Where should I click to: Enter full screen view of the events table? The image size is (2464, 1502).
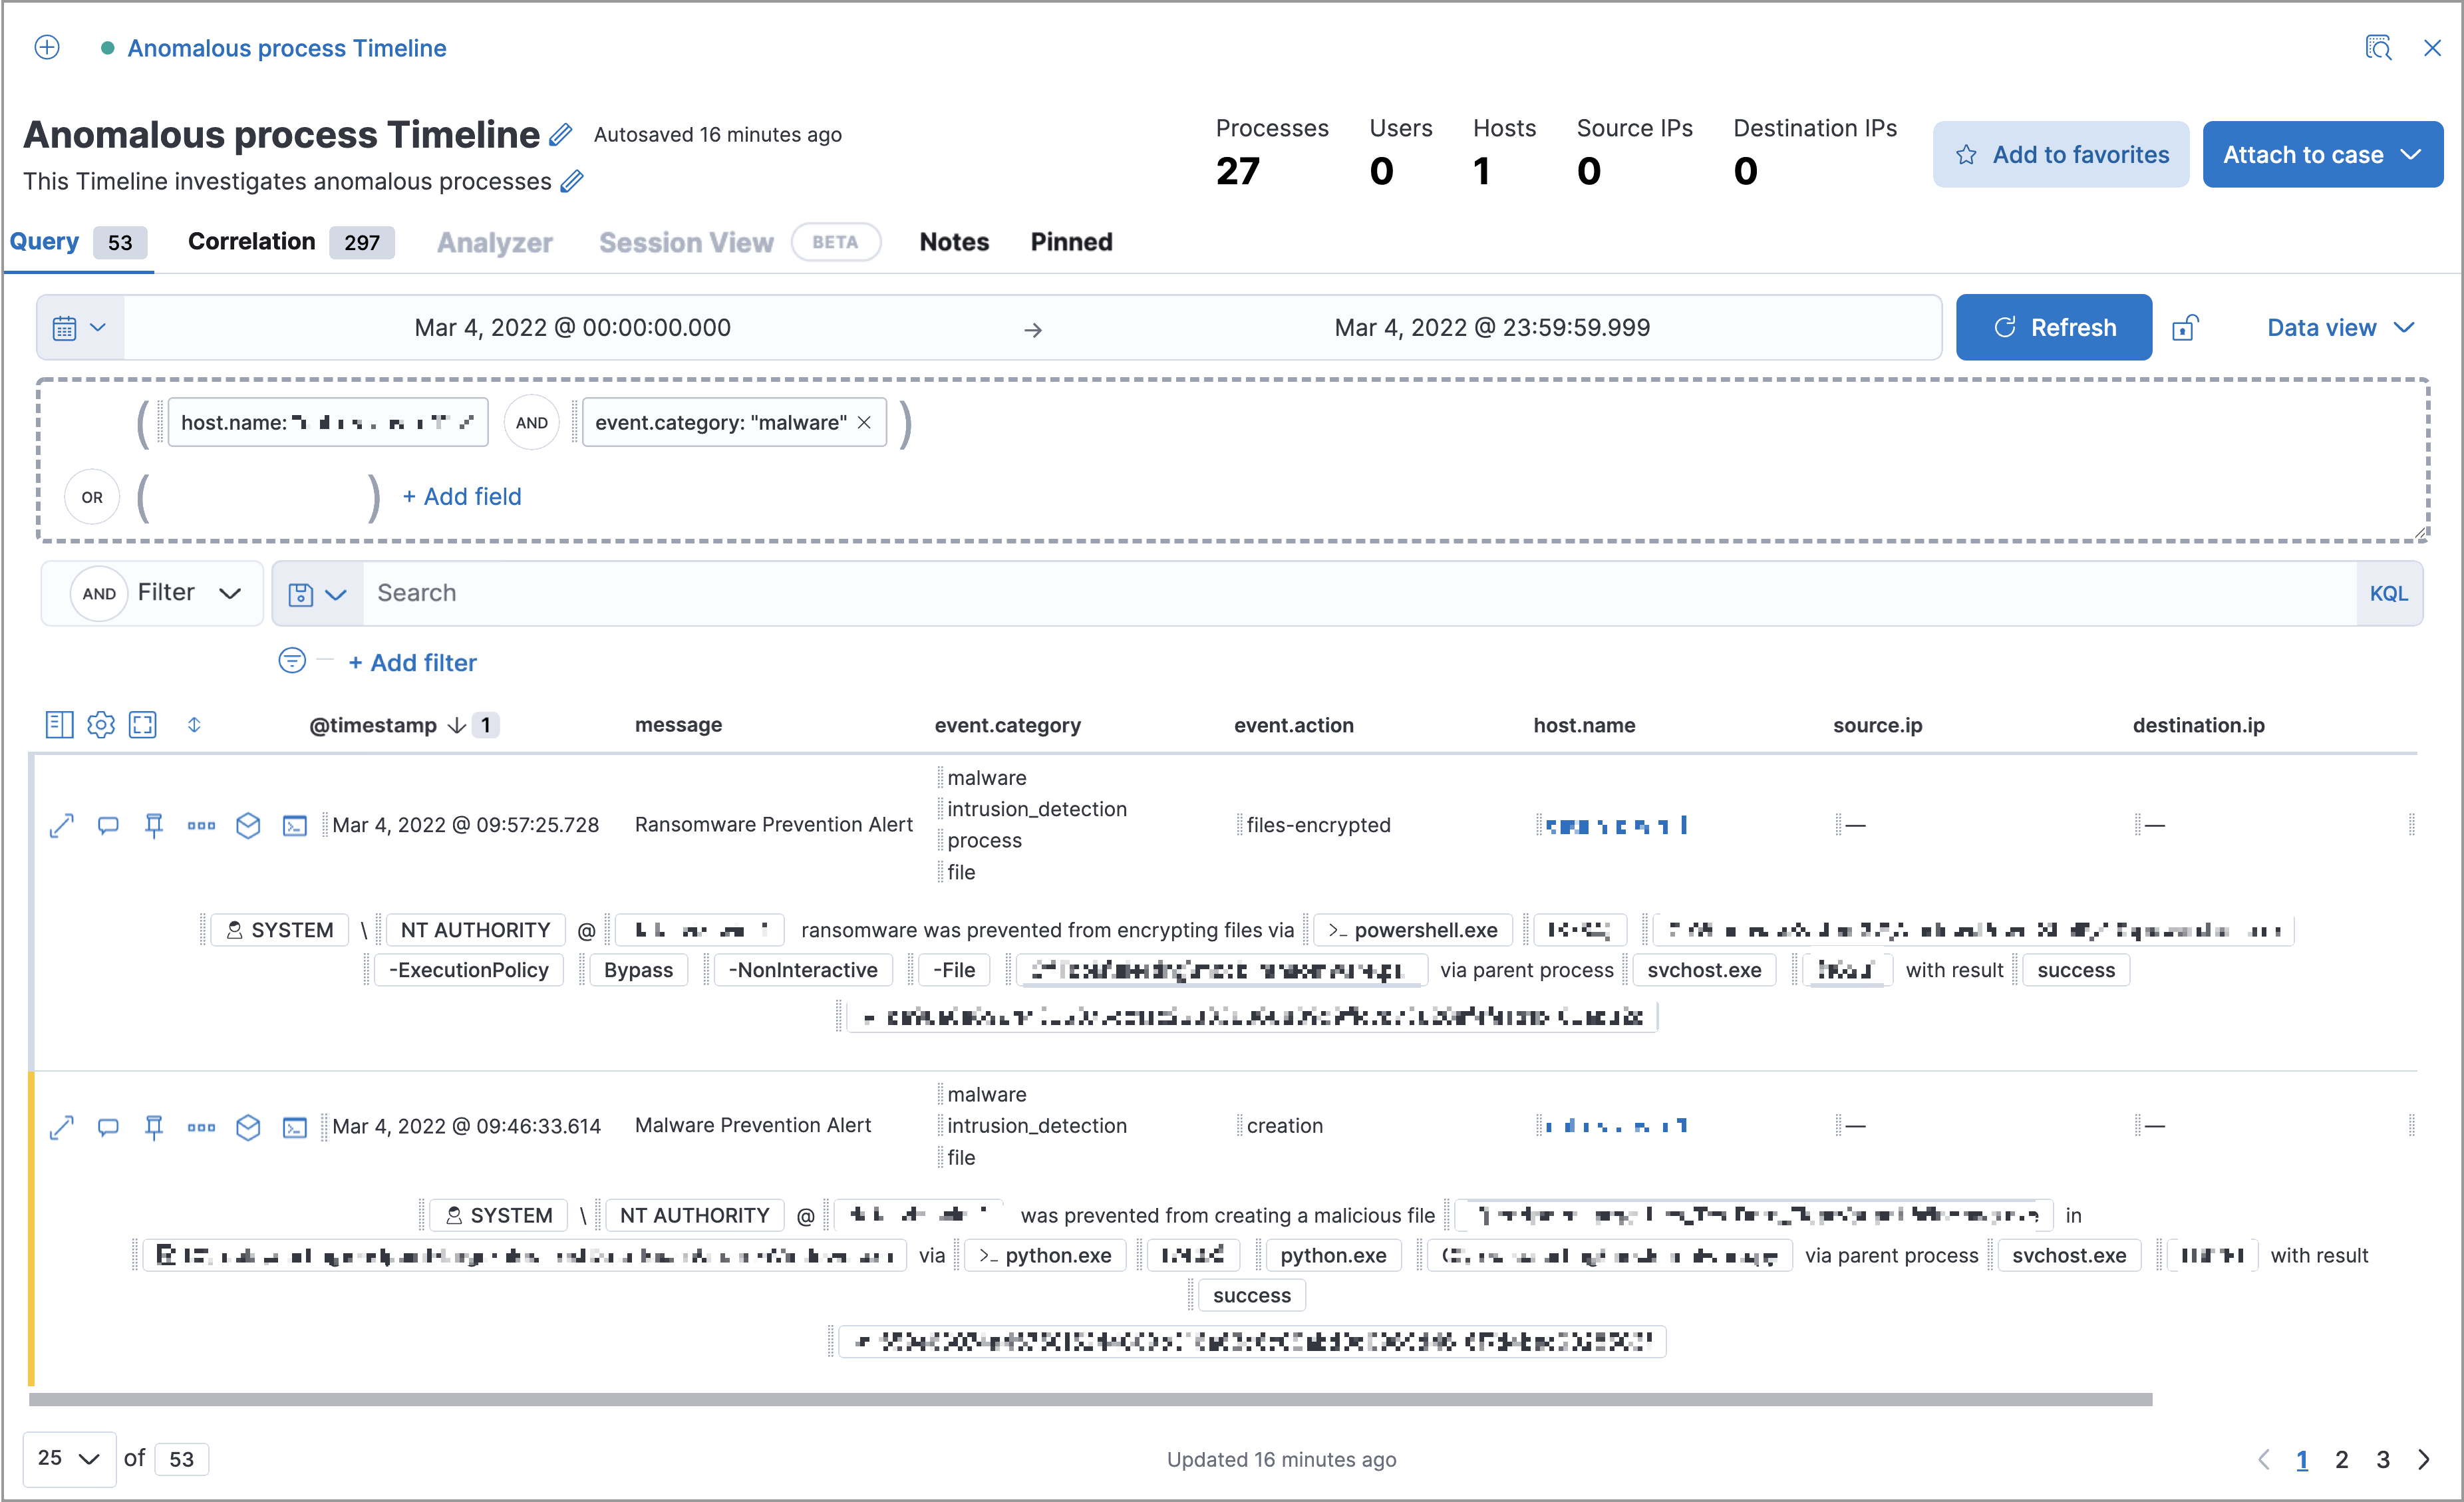coord(144,725)
